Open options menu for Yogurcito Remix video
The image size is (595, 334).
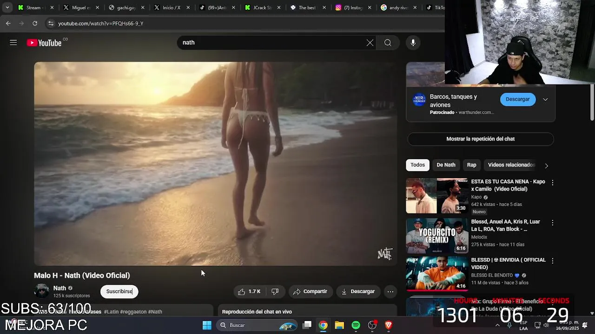click(552, 223)
